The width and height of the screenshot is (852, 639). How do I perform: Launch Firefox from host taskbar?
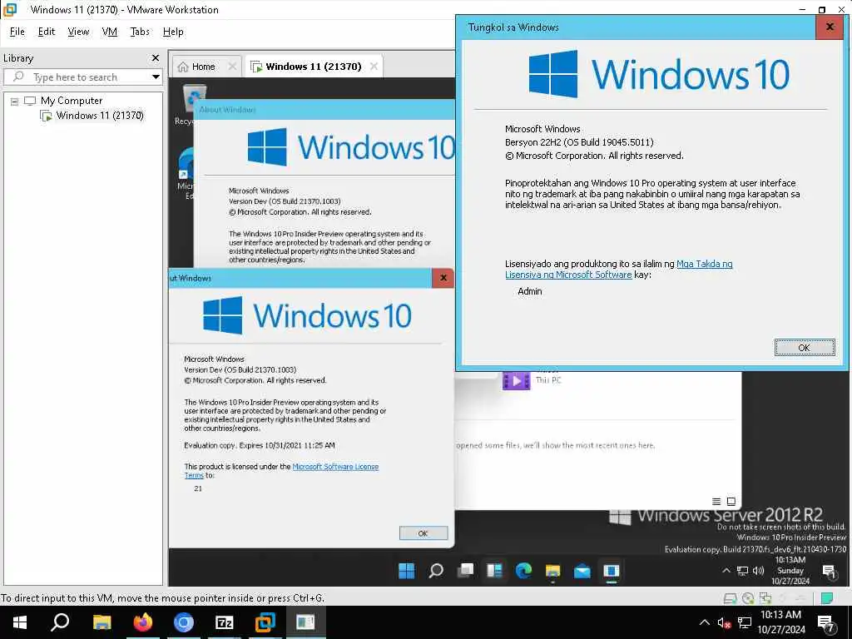click(143, 622)
